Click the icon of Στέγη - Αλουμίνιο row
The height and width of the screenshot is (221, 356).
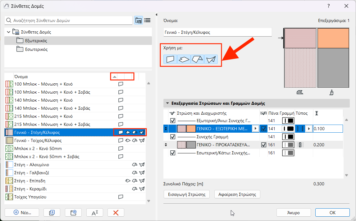pos(9,165)
